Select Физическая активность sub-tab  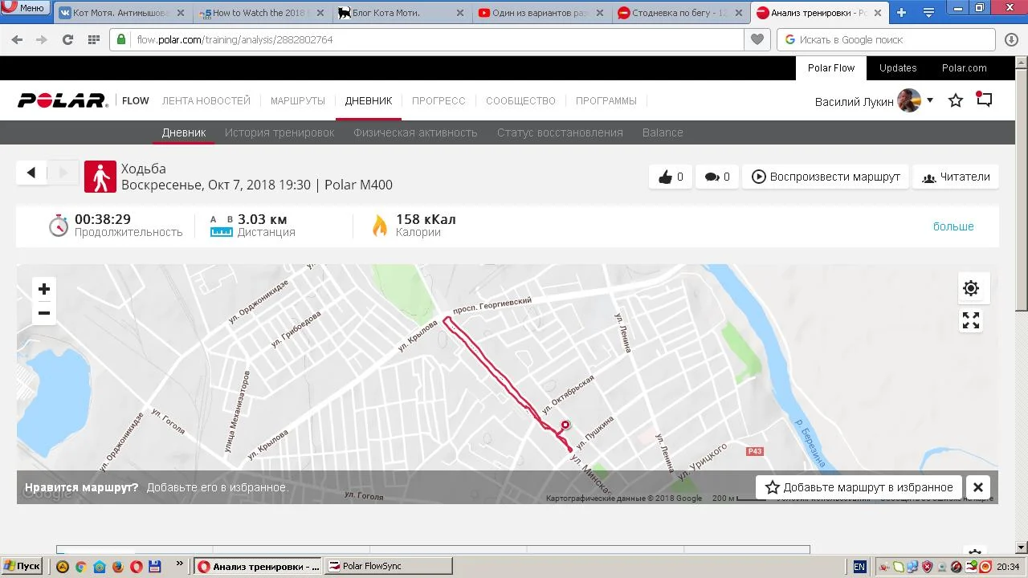(415, 132)
